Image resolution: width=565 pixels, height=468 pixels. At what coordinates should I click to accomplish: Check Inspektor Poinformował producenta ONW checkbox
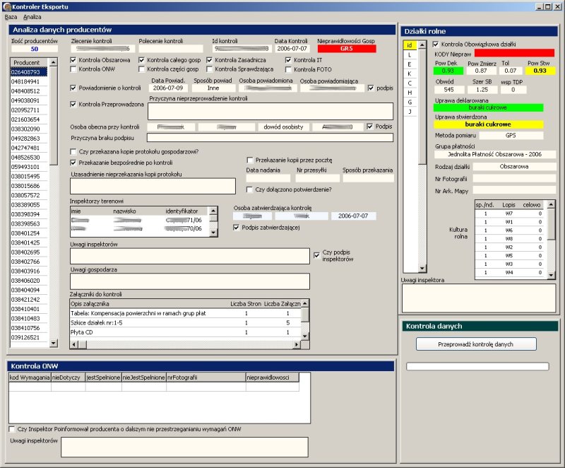coord(12,429)
